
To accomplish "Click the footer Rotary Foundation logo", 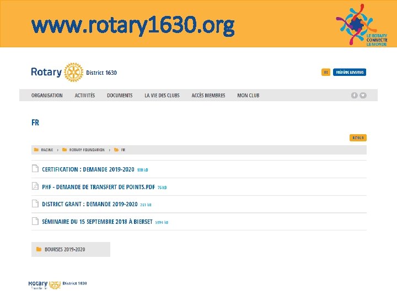I will click(x=45, y=285).
